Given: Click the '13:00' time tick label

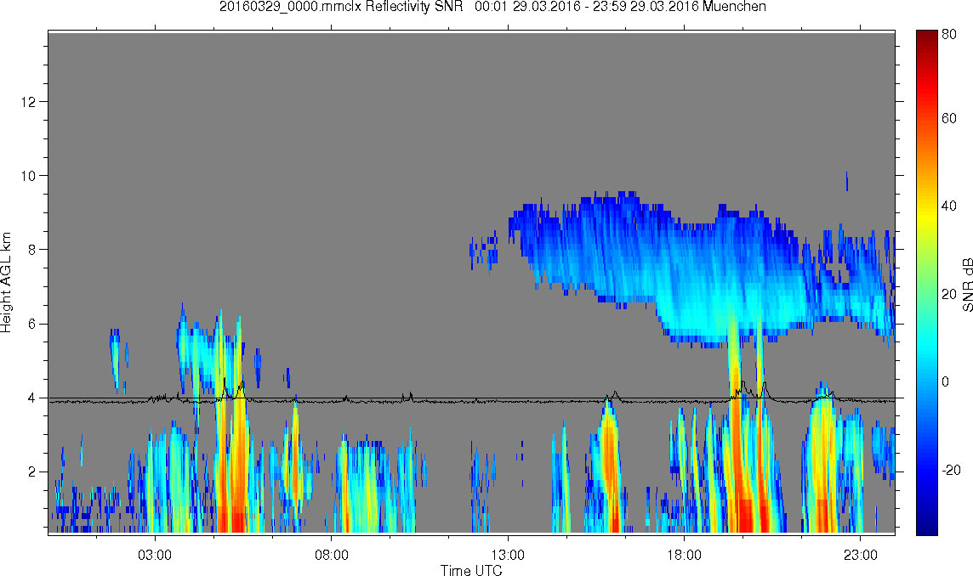Looking at the screenshot, I should coord(509,555).
